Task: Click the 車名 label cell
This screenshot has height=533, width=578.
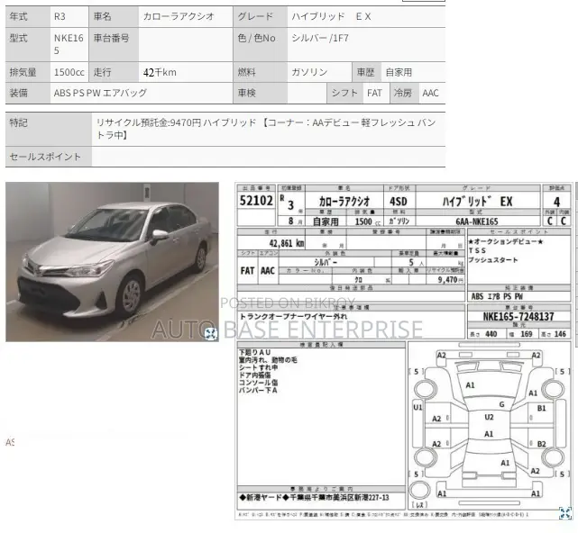Action: tap(114, 16)
